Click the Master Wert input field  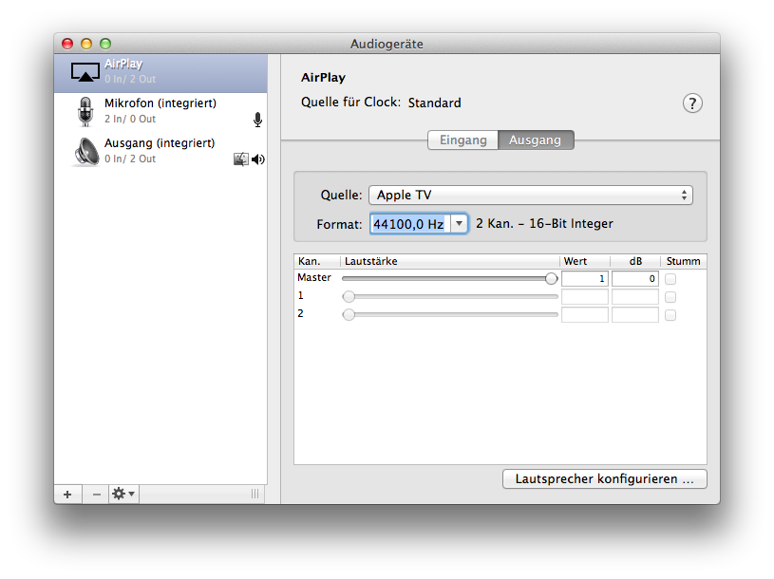coord(584,279)
